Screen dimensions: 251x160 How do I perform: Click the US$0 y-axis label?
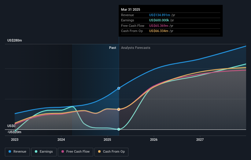(11, 126)
